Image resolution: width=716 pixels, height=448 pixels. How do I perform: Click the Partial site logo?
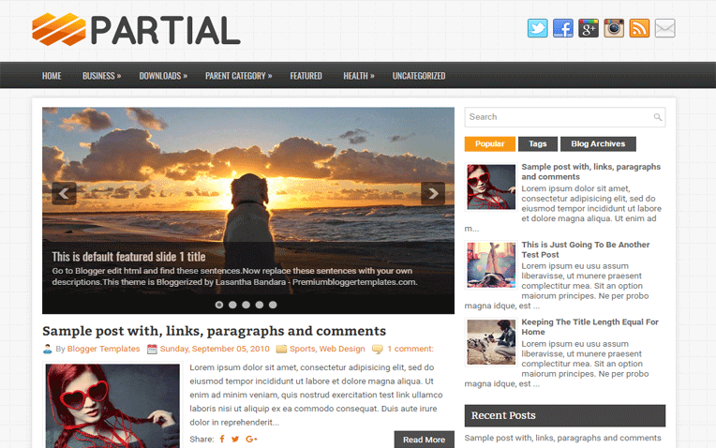136,30
